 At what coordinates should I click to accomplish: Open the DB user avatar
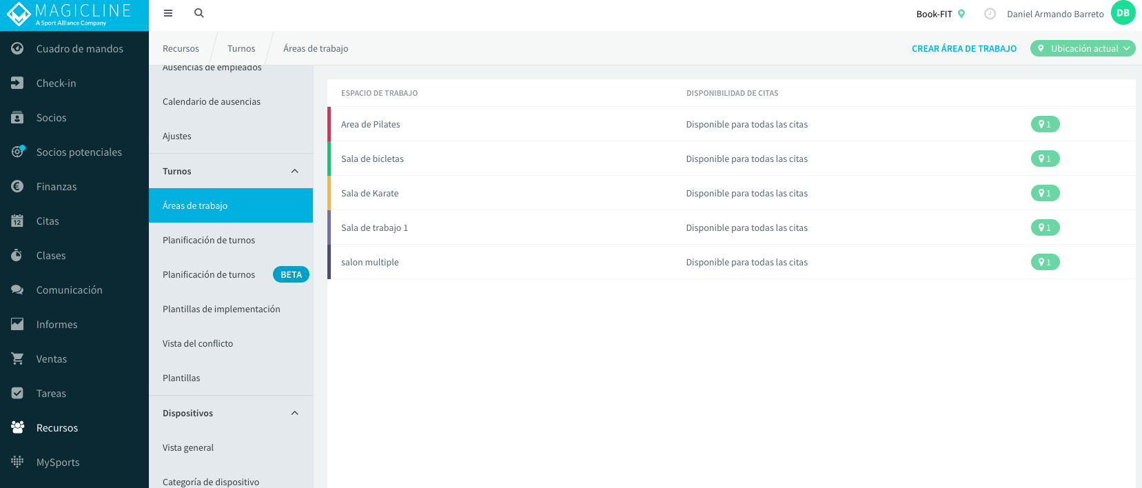[1123, 13]
